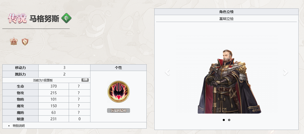
Task: Click the 生命 stat row label
Action: click(x=20, y=86)
